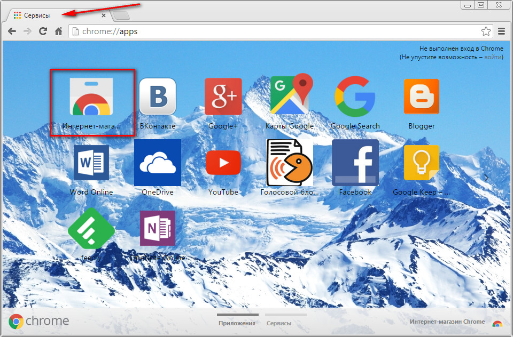513x337 pixels.
Task: Launch the VKontakte app
Action: click(x=157, y=97)
